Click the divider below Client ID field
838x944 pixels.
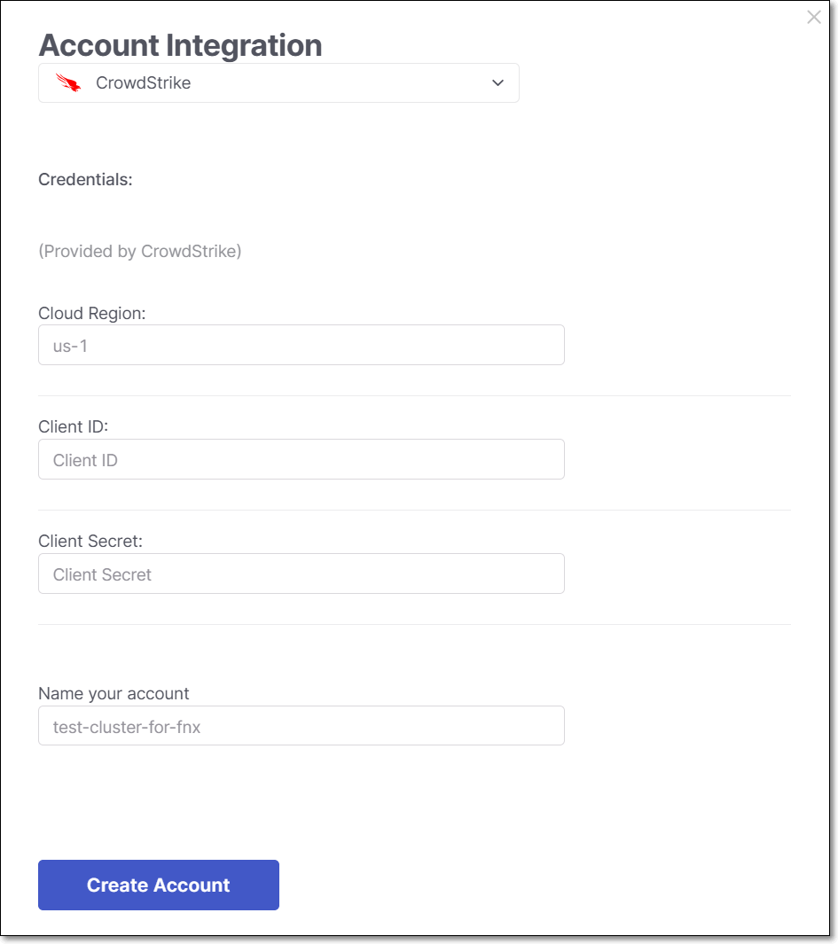414,510
